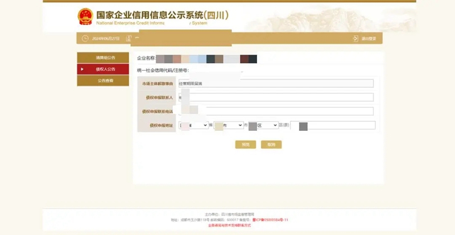Click the user profile icon in gold bar
The image size is (455, 235).
coord(129,38)
